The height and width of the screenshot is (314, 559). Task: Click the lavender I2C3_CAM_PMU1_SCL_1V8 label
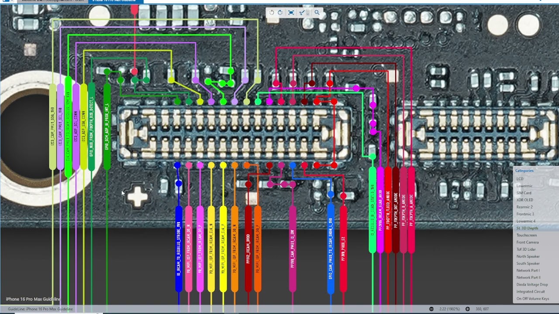60,126
